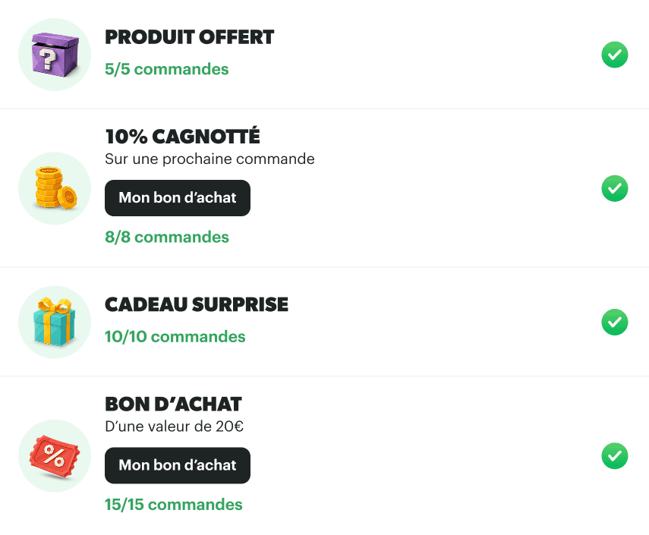Open Mon bon d'achat under BON D'ACHAT

tap(177, 465)
